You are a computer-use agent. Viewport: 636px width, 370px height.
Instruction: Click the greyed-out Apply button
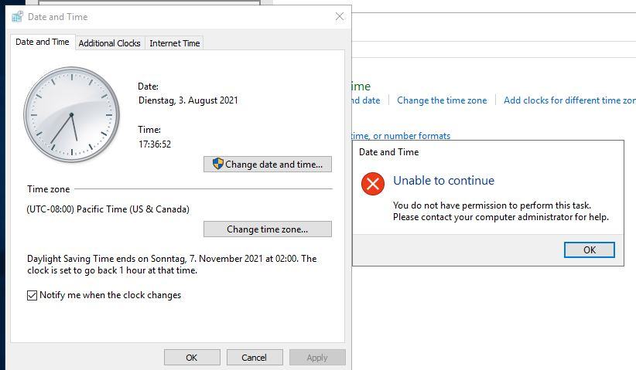point(317,358)
